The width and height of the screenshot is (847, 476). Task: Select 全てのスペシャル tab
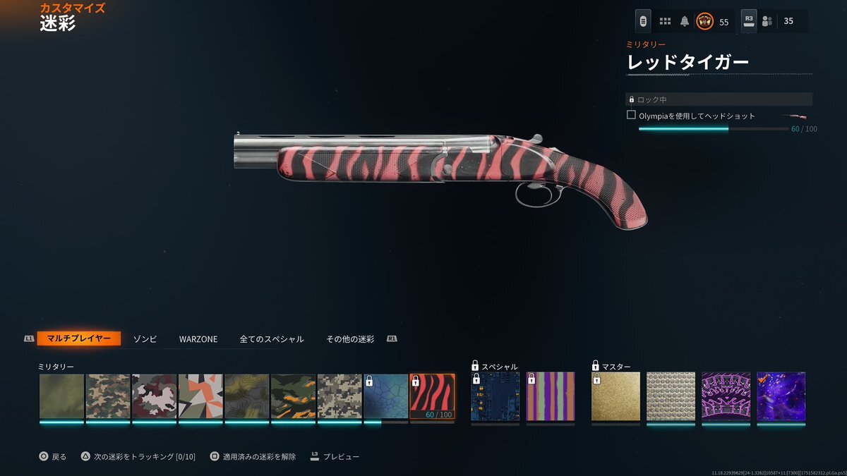pos(272,339)
